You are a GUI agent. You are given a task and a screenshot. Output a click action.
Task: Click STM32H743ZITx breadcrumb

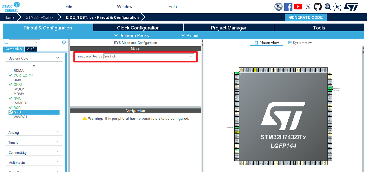40,17
